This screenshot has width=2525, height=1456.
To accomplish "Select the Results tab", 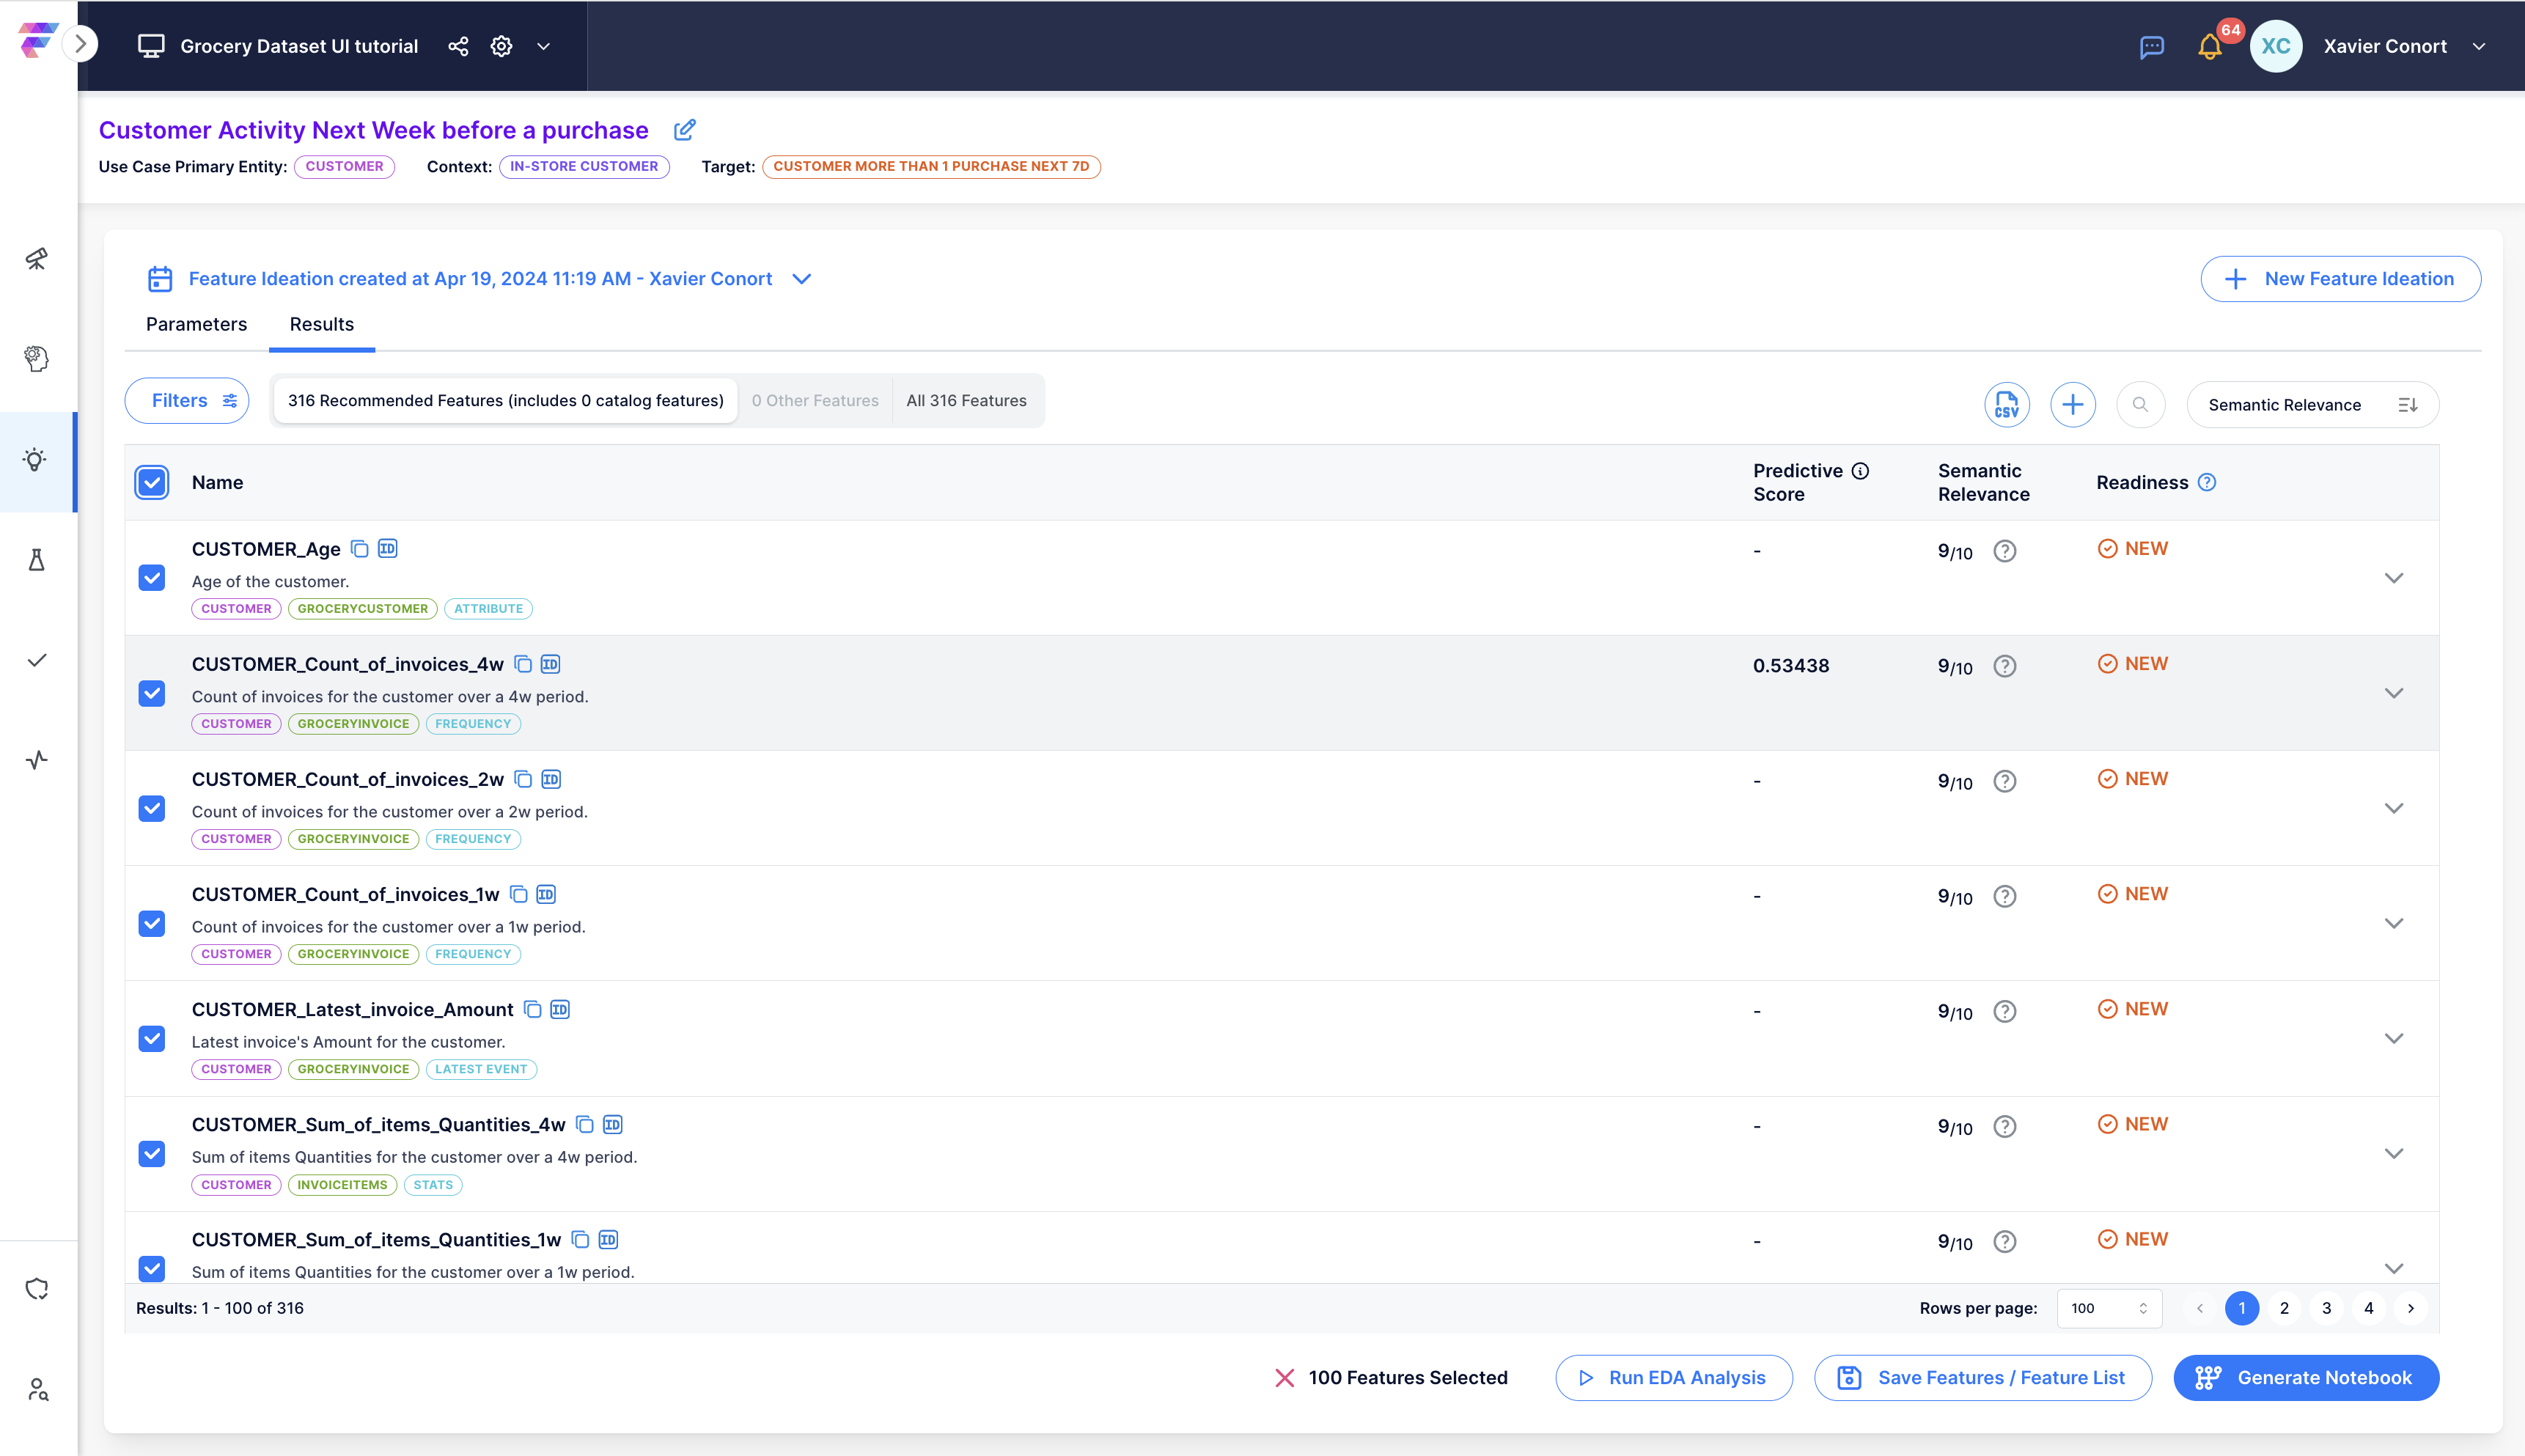I will (322, 324).
